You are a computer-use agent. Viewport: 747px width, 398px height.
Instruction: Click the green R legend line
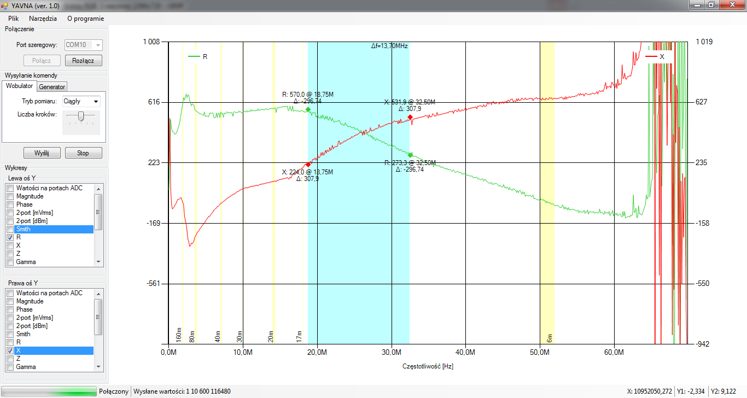(194, 56)
